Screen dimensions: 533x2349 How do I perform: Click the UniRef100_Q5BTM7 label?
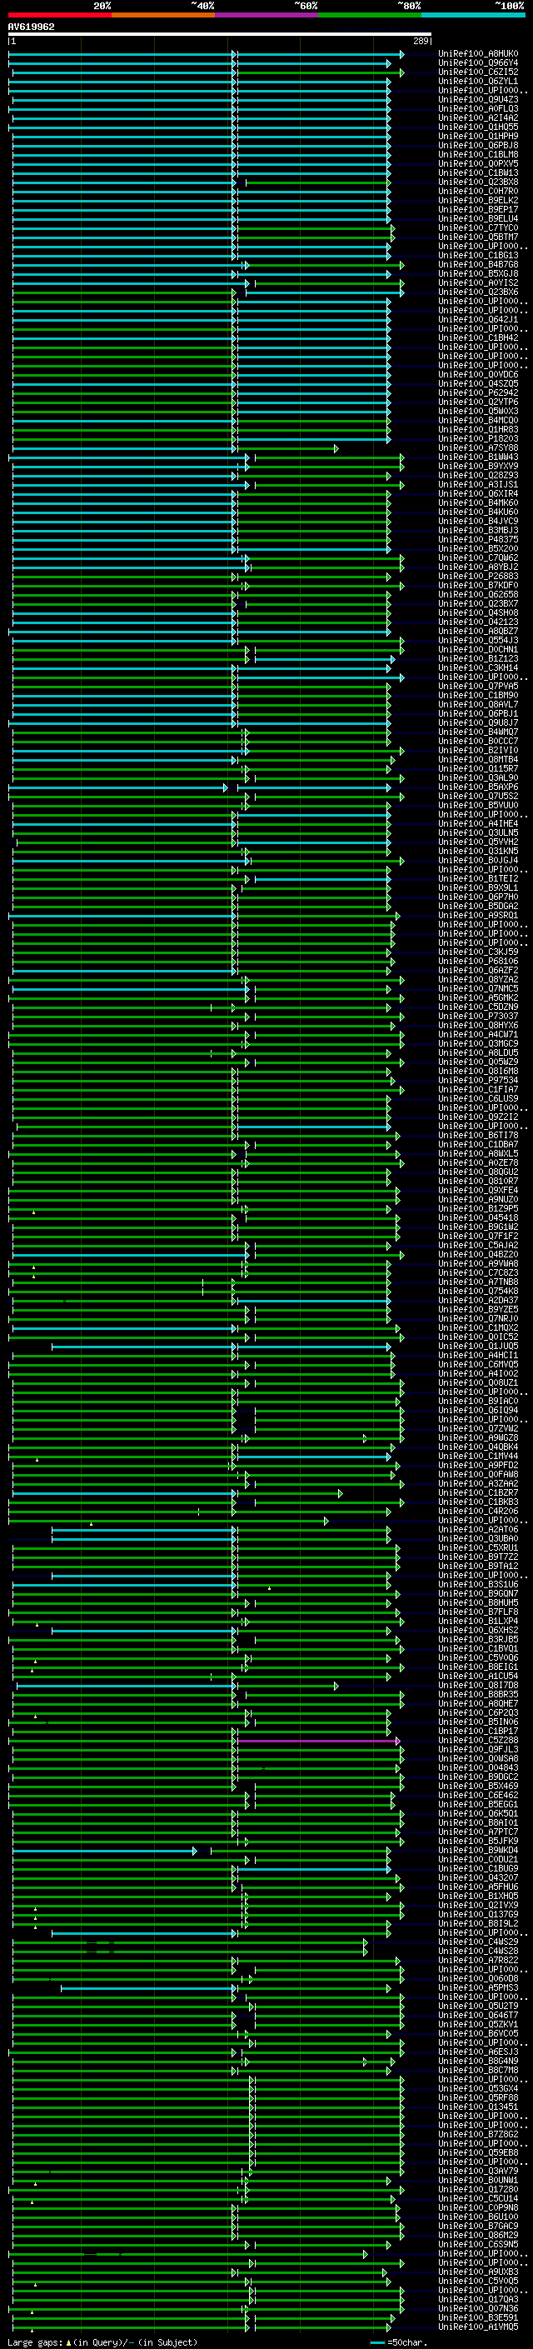pos(478,237)
